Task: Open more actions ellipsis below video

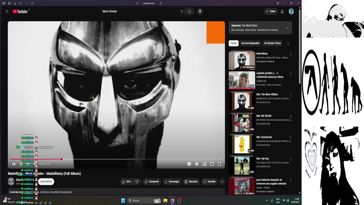Action: pos(222,182)
